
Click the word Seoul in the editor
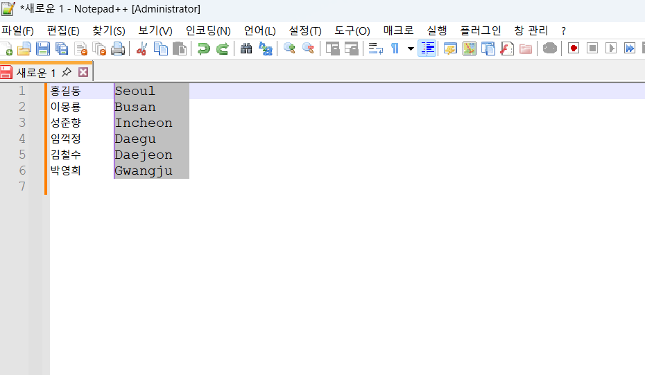135,91
